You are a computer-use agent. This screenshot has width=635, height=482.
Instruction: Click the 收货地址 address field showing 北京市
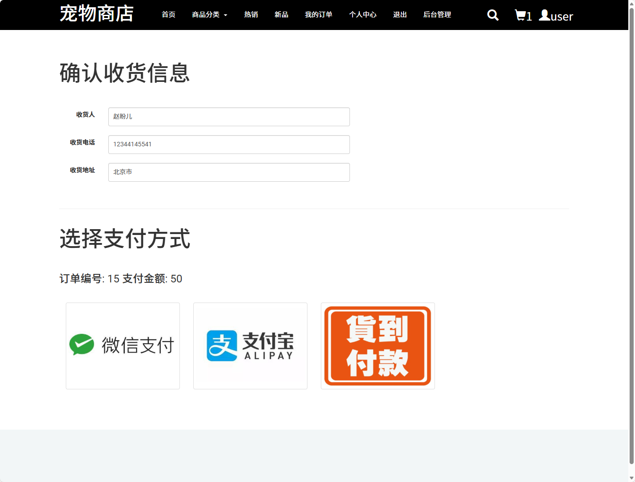click(229, 172)
